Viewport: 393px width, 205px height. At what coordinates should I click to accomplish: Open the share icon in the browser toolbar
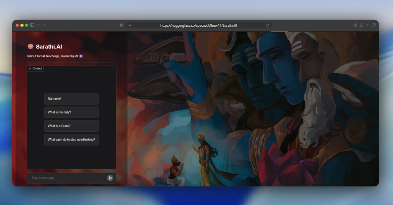click(x=361, y=25)
